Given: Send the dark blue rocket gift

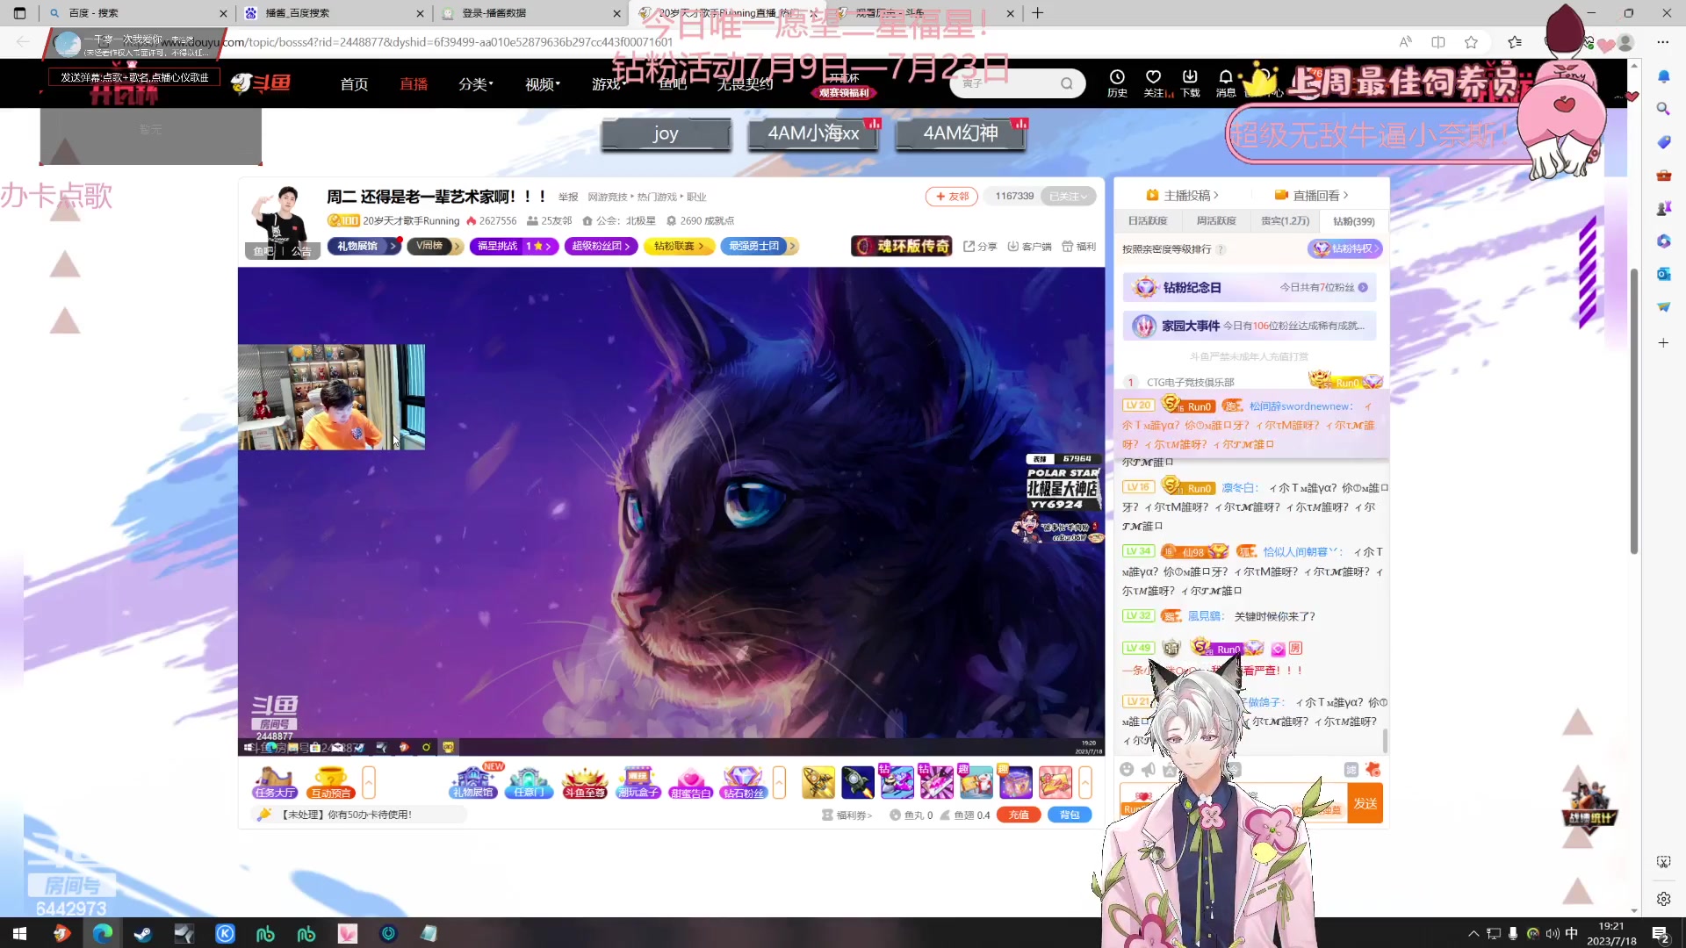Looking at the screenshot, I should coord(858,782).
